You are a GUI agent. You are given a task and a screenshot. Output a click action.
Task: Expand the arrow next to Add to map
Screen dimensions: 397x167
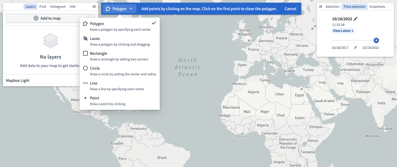point(92,18)
